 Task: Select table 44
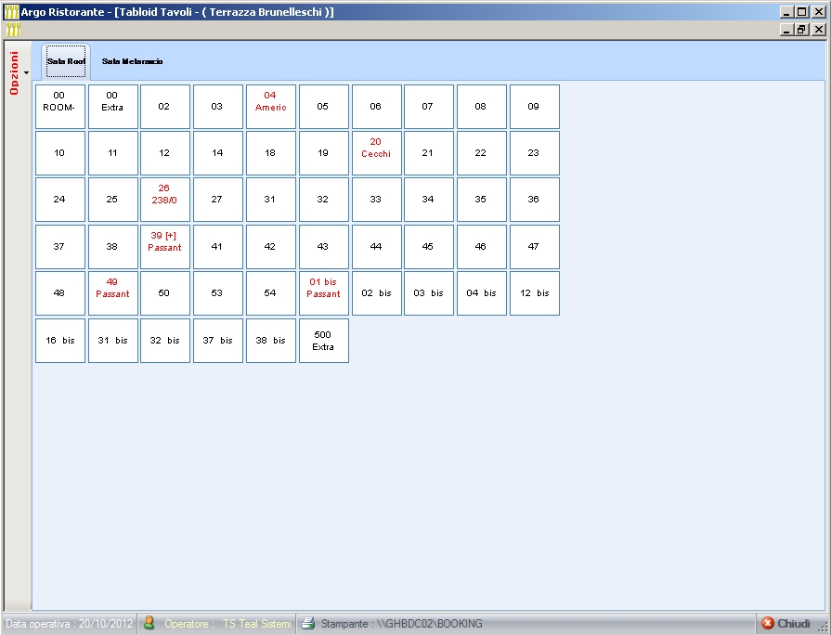(x=377, y=247)
